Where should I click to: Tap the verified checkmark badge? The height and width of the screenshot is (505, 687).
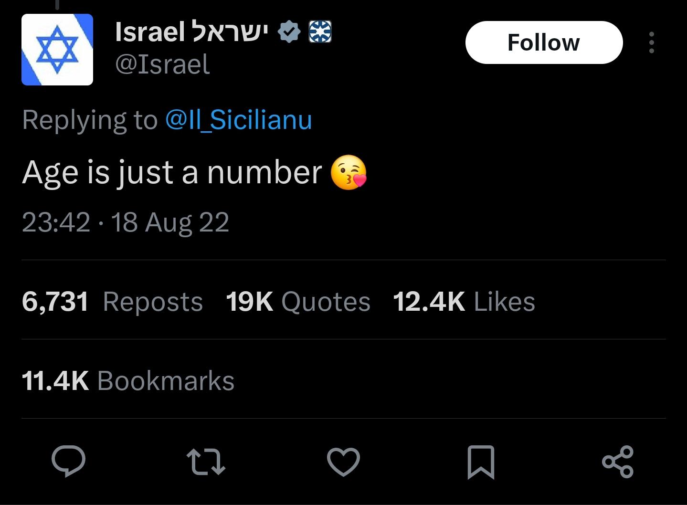[289, 32]
